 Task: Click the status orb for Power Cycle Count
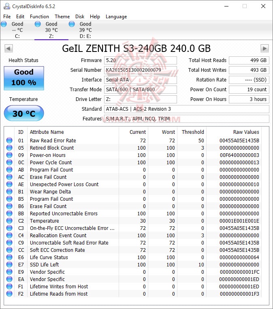(x=9, y=162)
